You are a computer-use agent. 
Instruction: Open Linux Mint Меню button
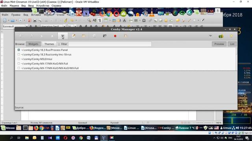8,128
